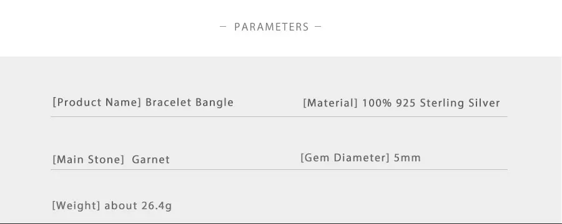The height and width of the screenshot is (224, 562).
Task: Click the 925 number in Material row
Action: [x=406, y=103]
